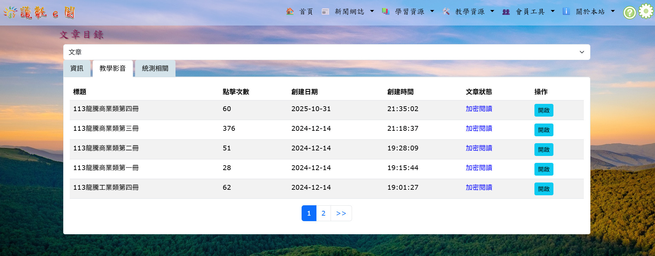This screenshot has height=256, width=655.
Task: Open the 教學資源 menu
Action: (x=470, y=12)
